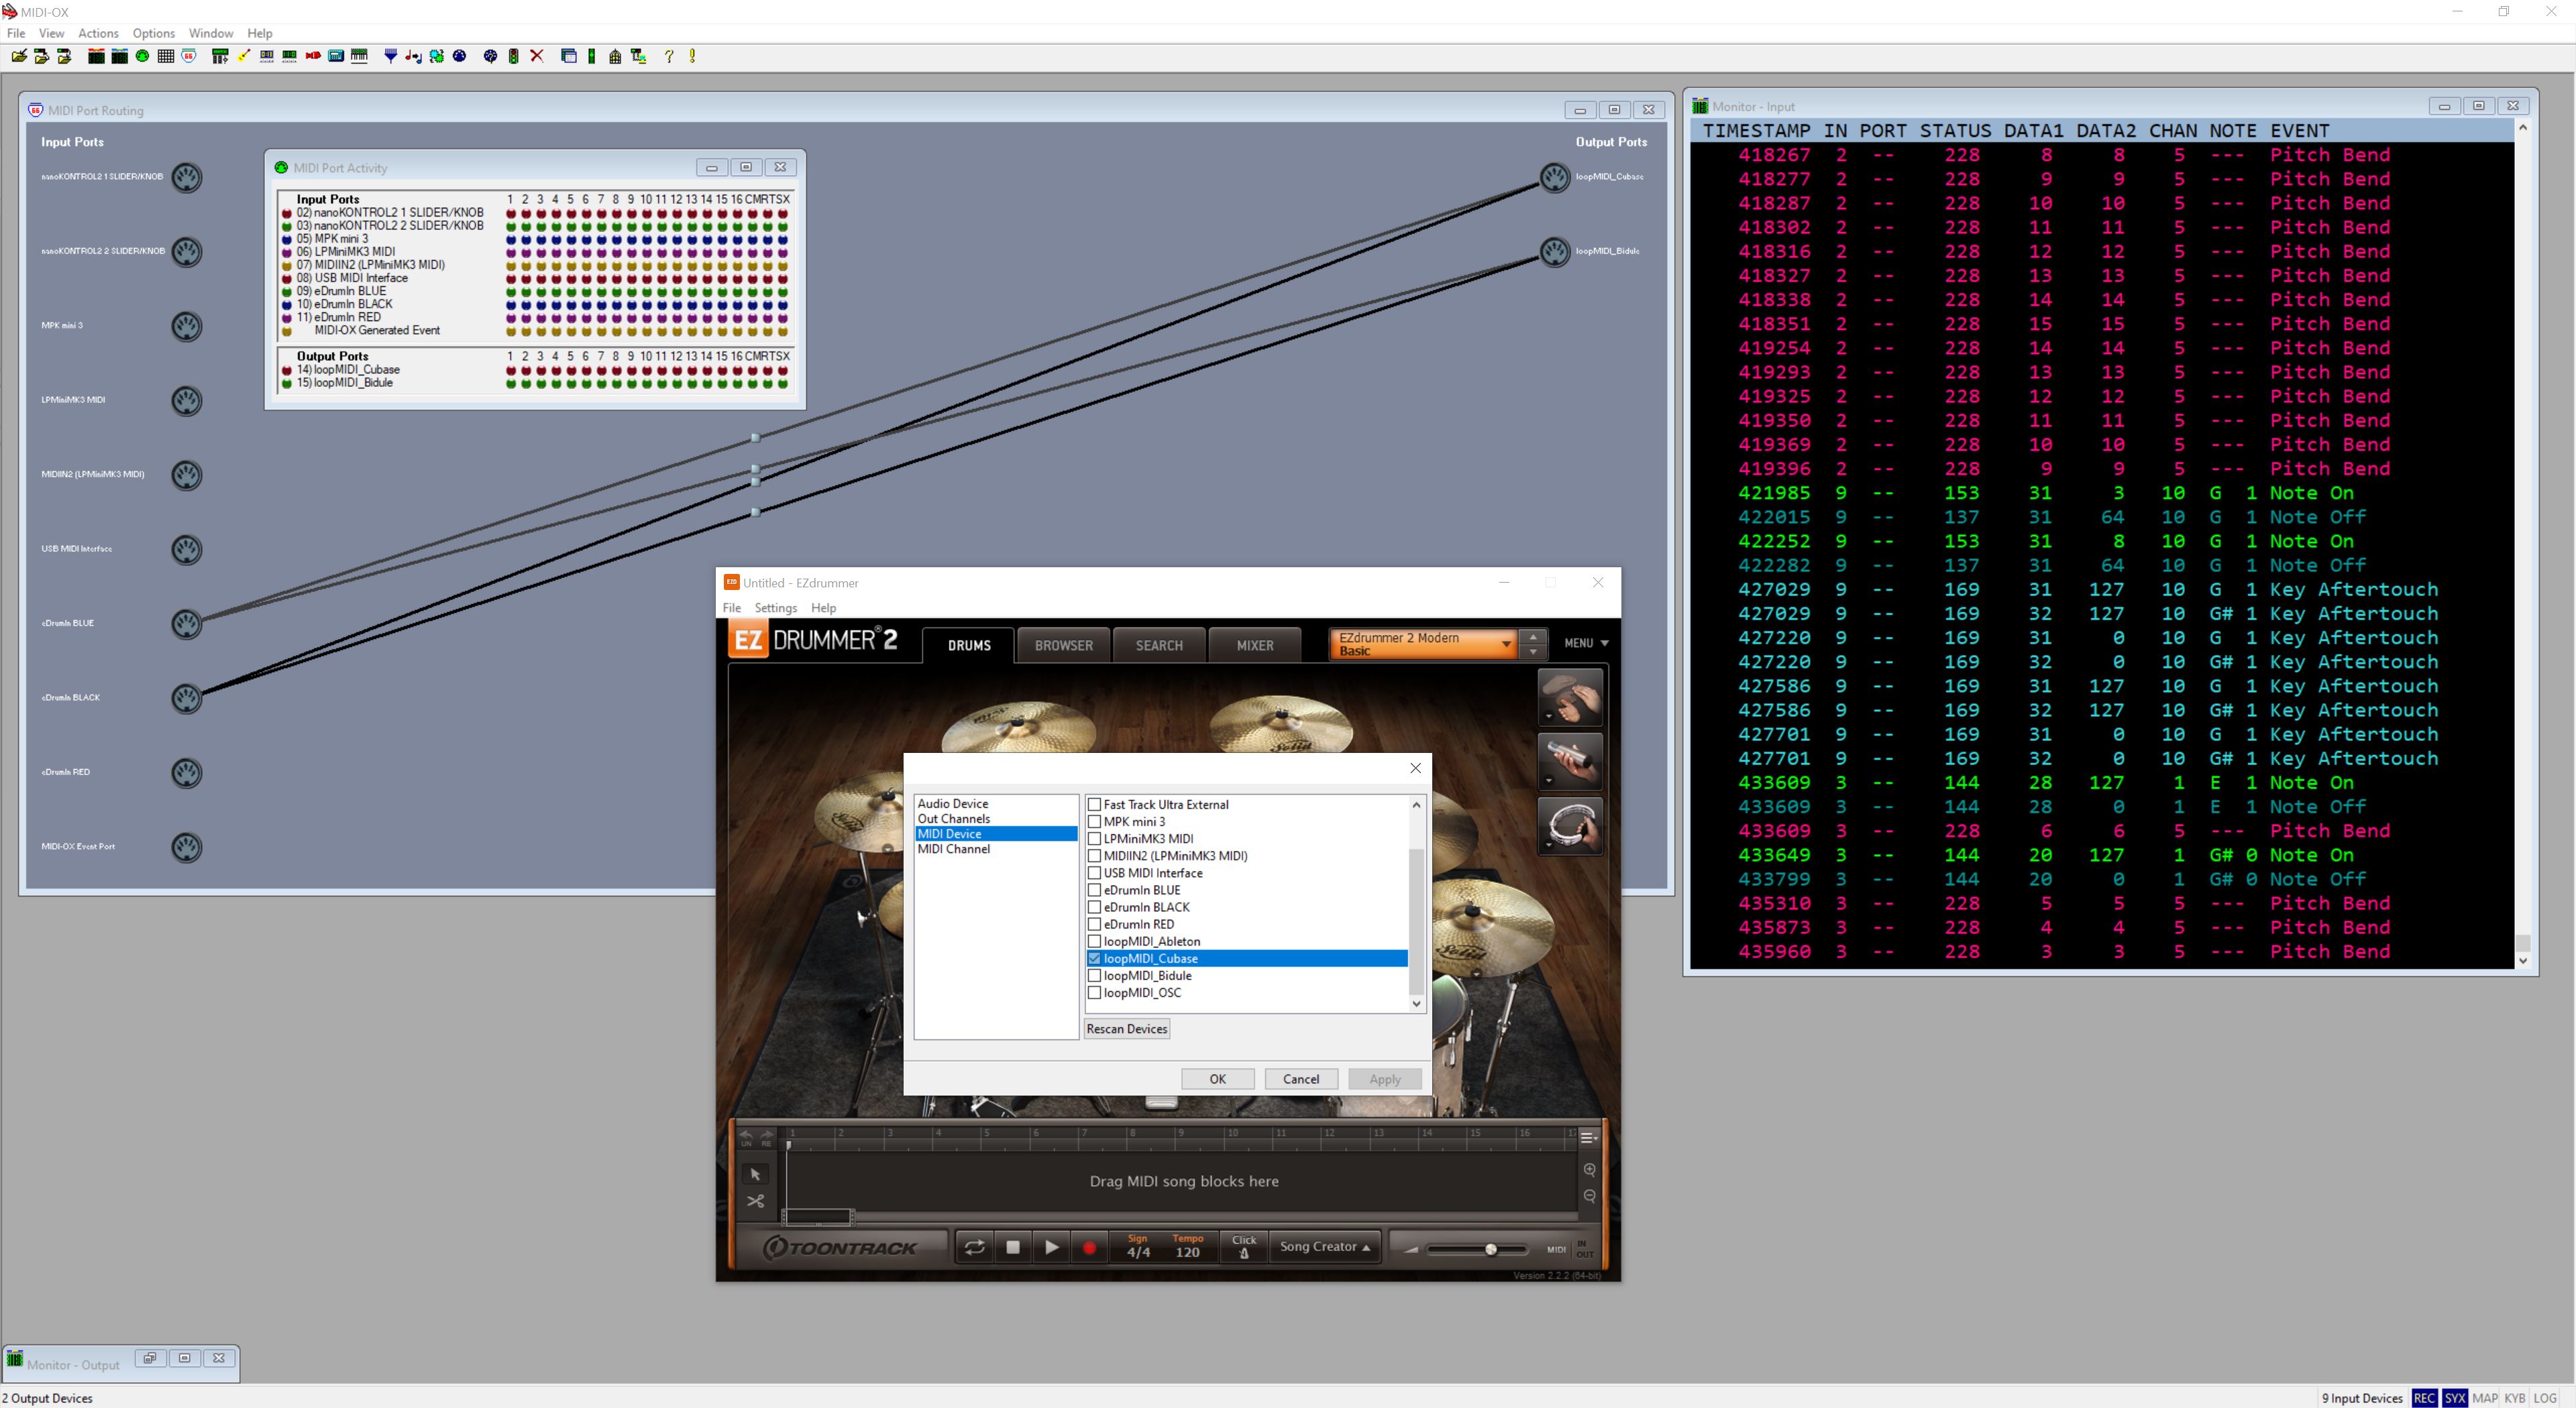Open the MIDI-OX View menu
2576x1408 pixels.
[51, 33]
